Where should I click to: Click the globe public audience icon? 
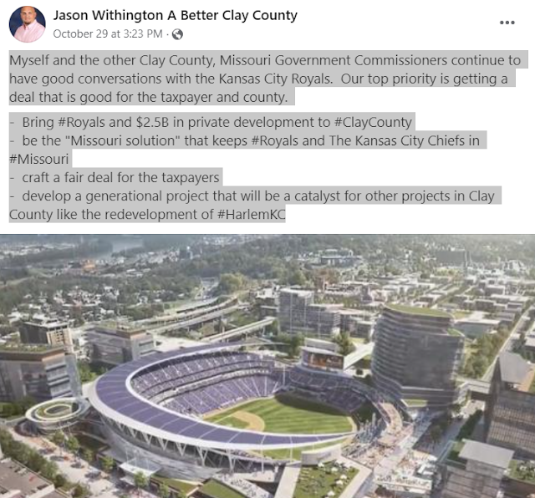click(x=177, y=34)
